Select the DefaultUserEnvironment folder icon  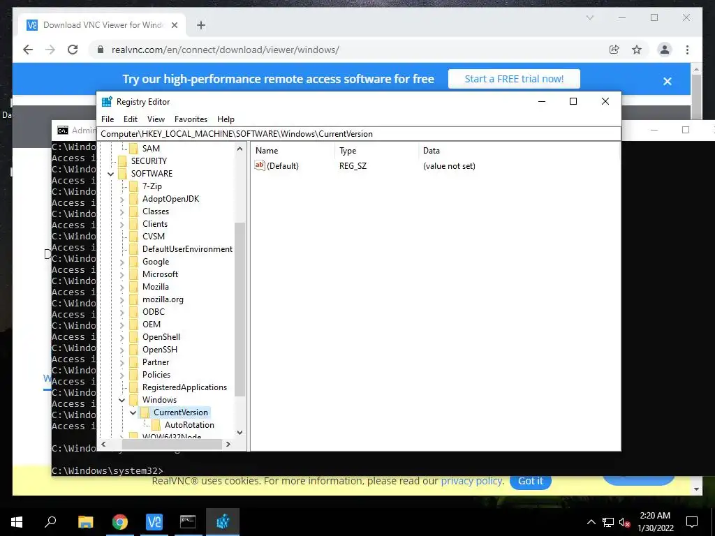(133, 249)
